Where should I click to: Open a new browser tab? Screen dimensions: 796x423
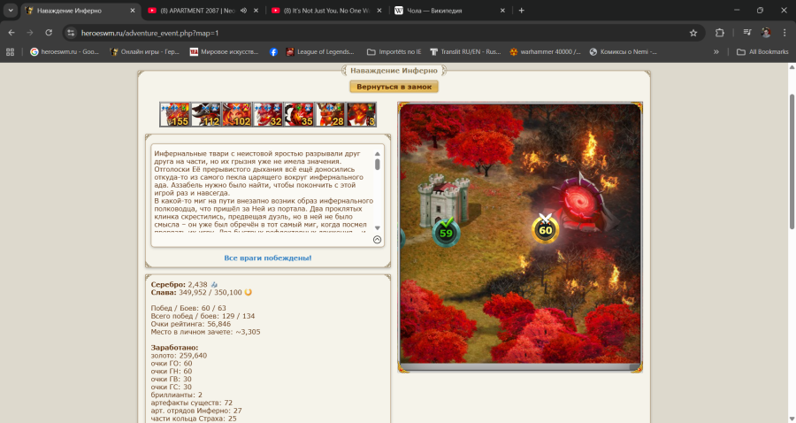(x=521, y=11)
